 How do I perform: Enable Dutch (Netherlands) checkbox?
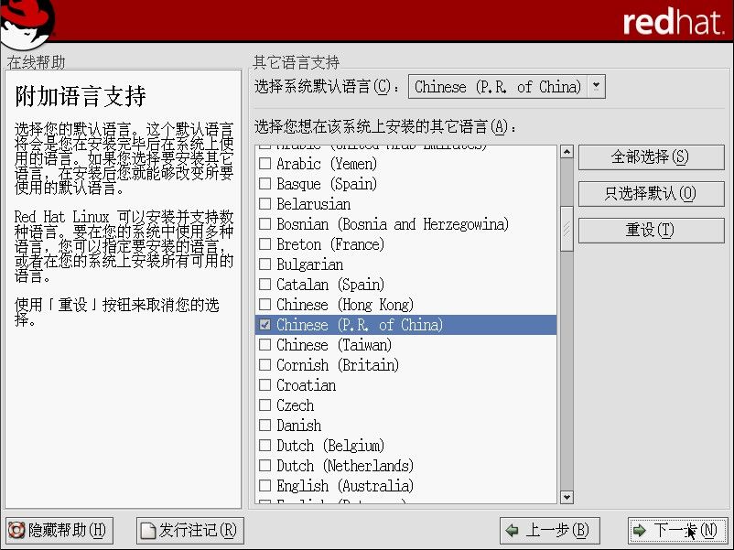pos(264,465)
